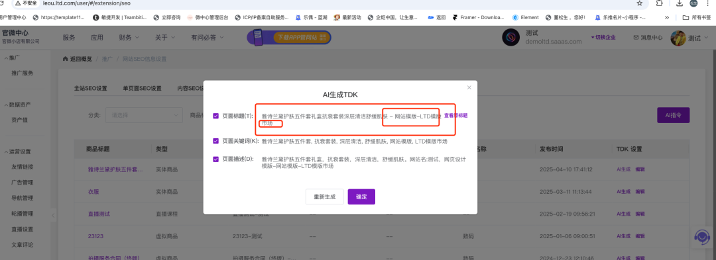Uncheck the 页面描述(D) checkbox

tap(216, 159)
